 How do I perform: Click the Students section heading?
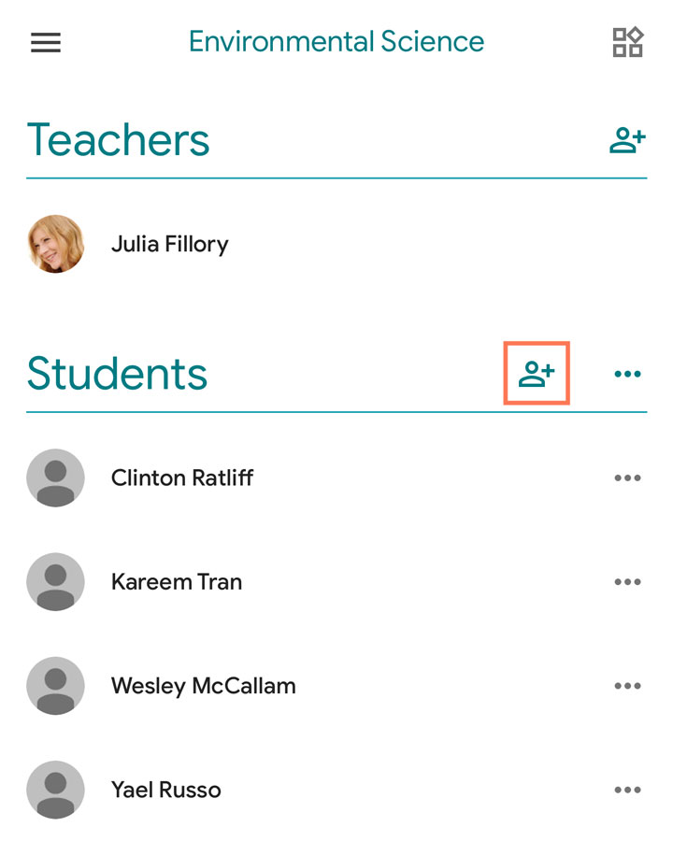click(x=117, y=373)
